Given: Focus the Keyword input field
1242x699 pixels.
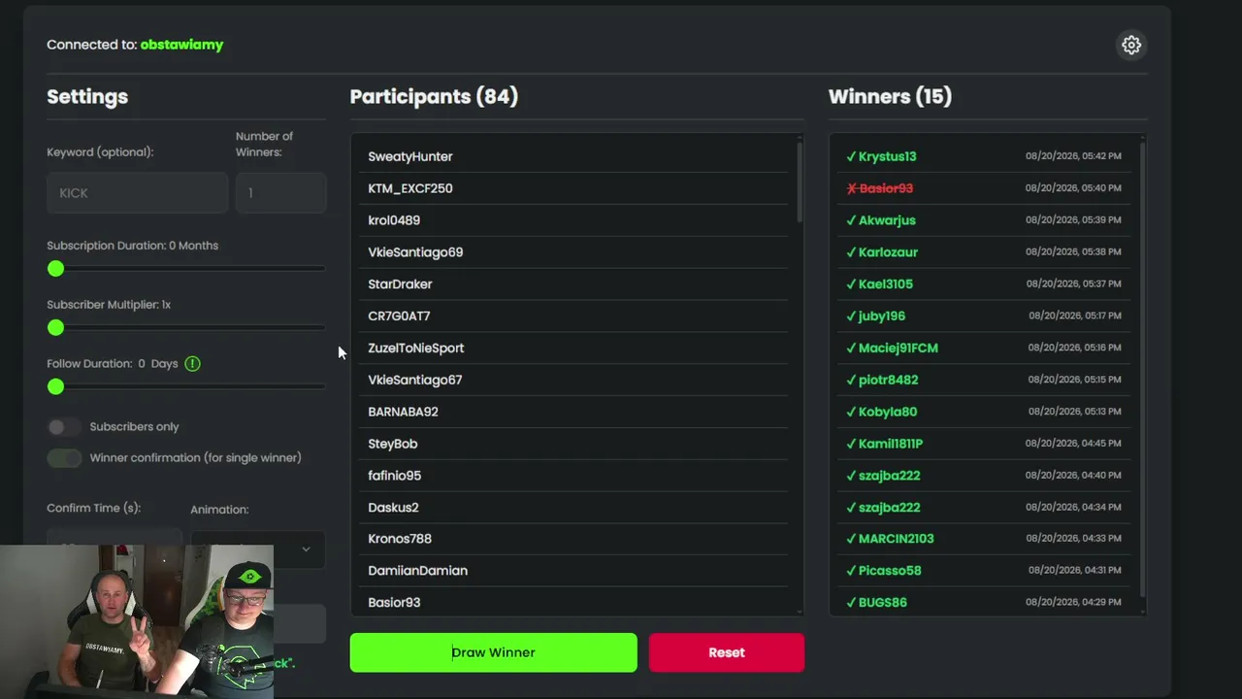Looking at the screenshot, I should point(137,193).
